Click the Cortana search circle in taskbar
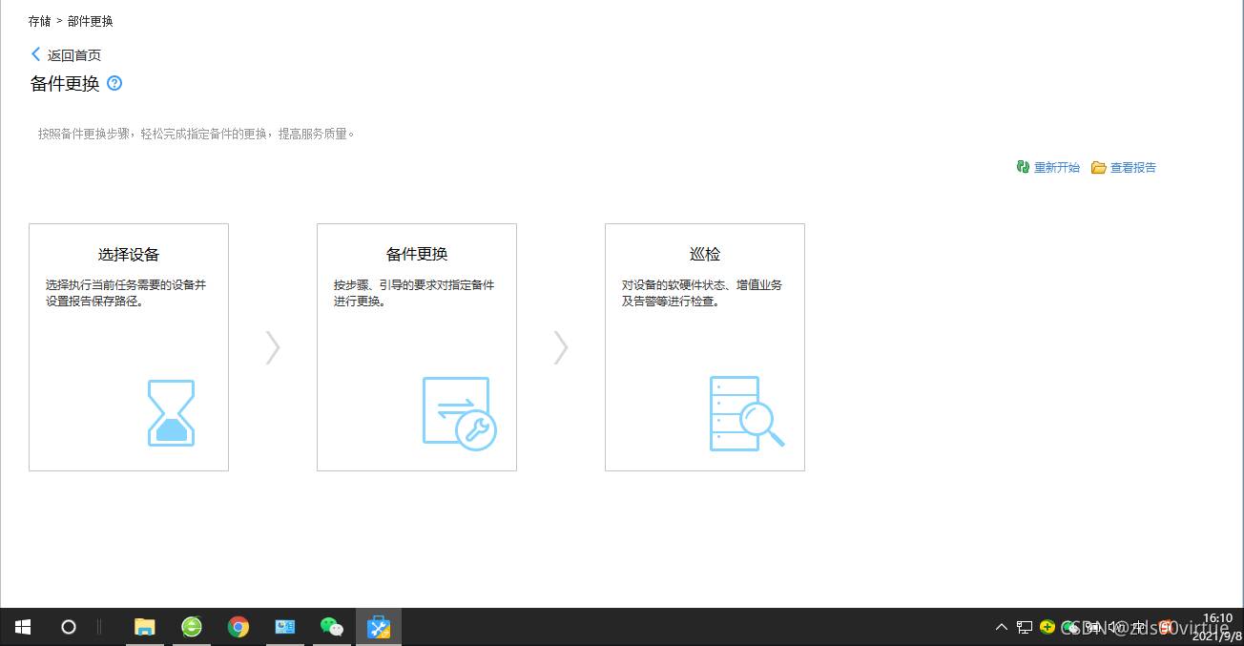Screen dimensions: 1244x646 click(x=69, y=627)
